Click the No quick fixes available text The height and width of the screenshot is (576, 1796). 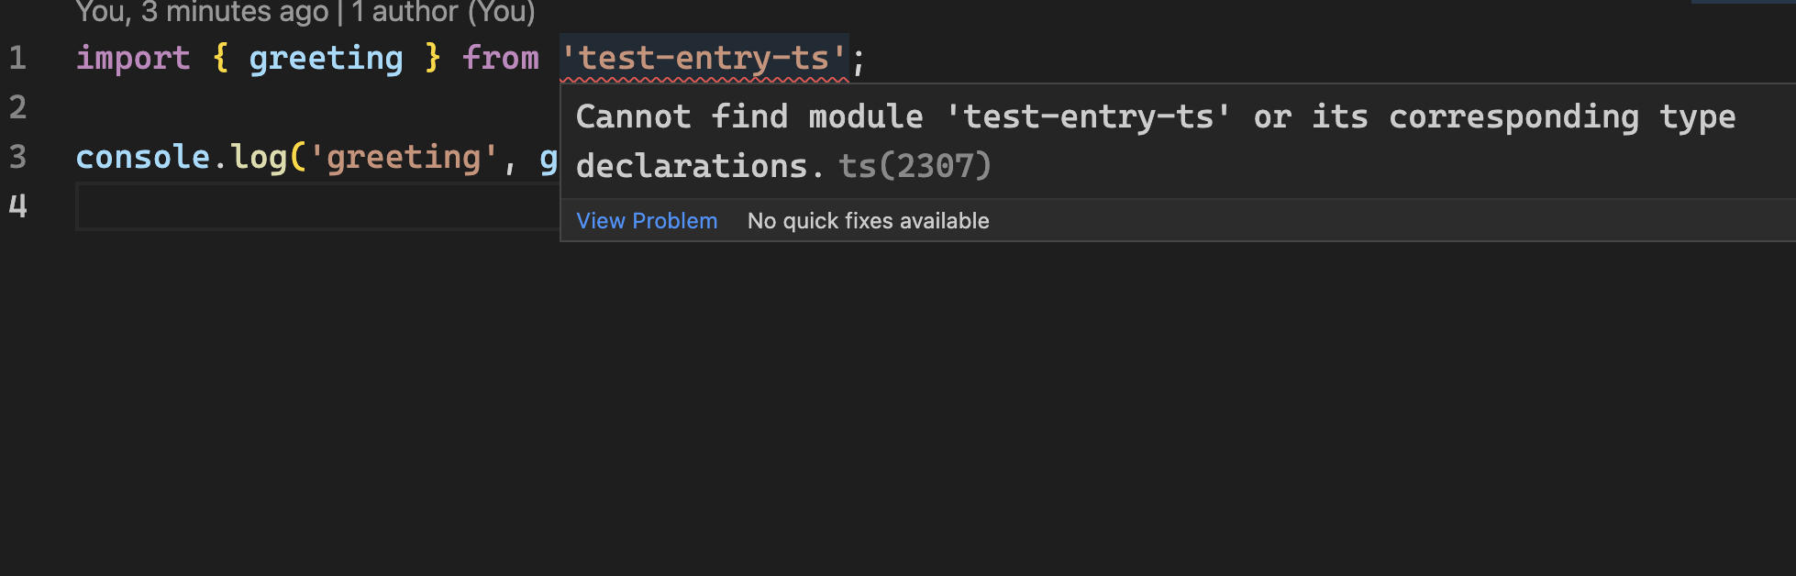coord(868,221)
